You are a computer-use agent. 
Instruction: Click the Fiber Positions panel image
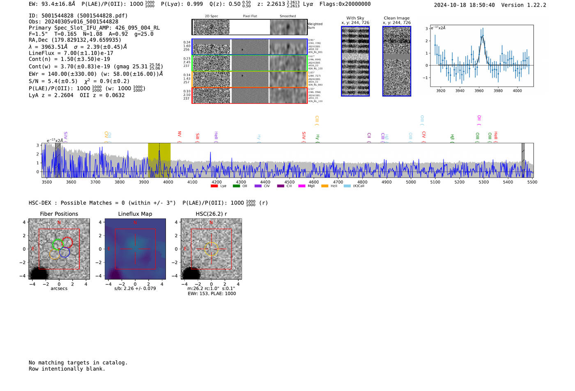[x=59, y=249]
